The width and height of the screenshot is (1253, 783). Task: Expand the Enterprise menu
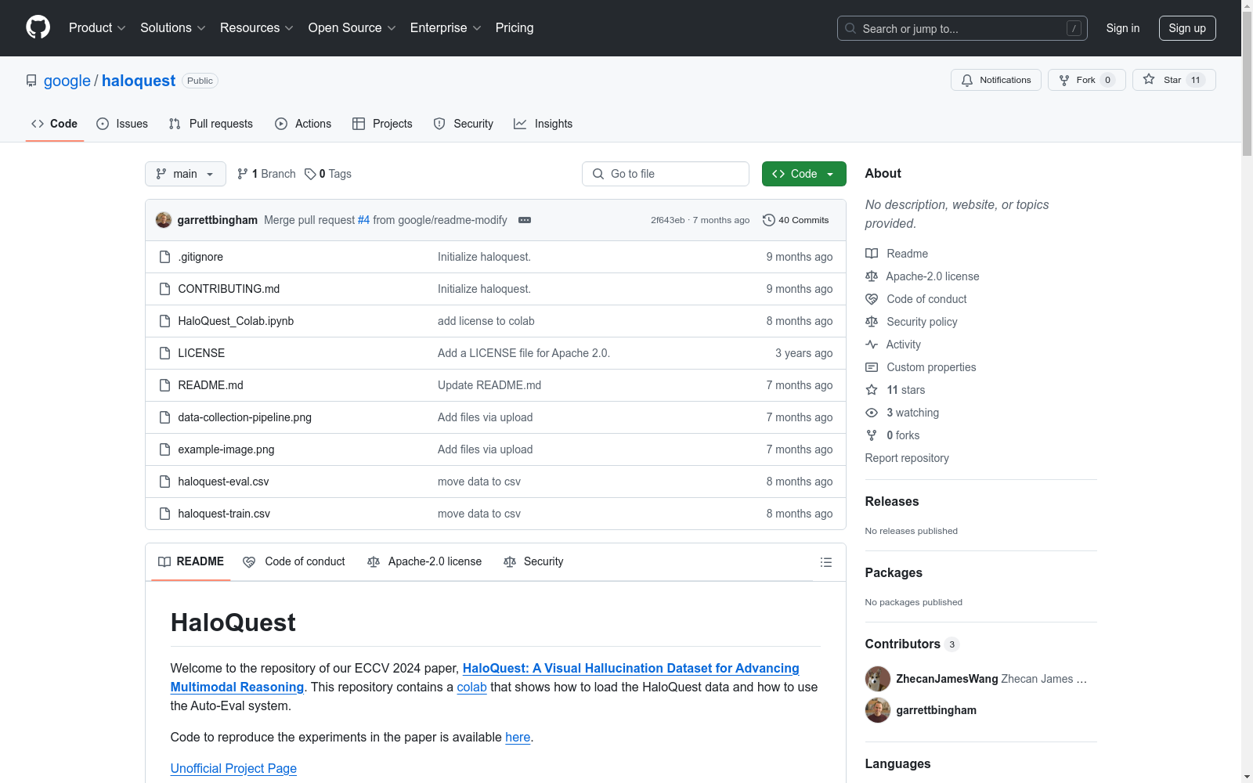point(446,28)
